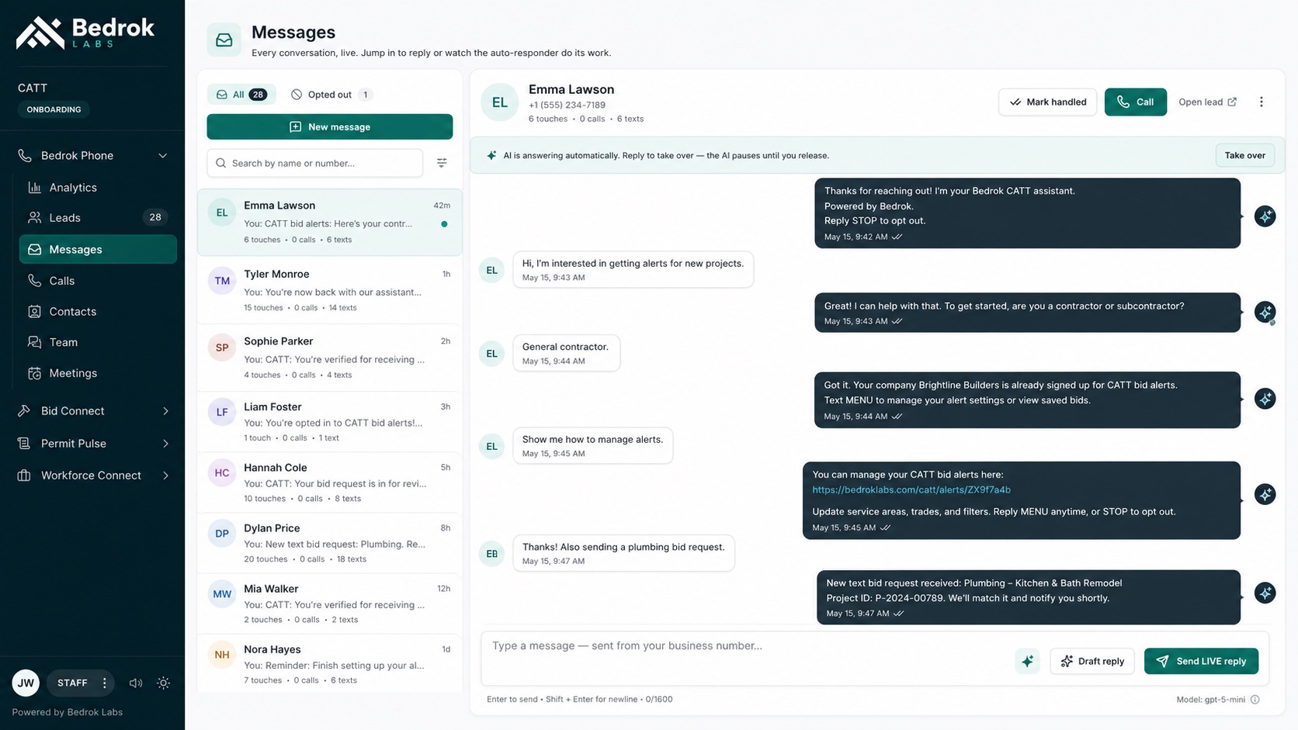The width and height of the screenshot is (1298, 730).
Task: Open the STAFF options menu dots
Action: click(104, 683)
